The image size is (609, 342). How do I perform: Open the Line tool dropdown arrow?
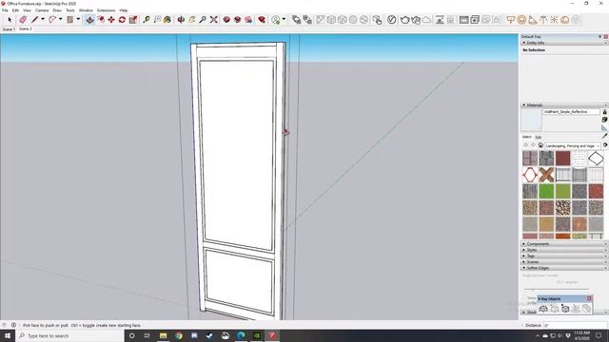[43, 19]
